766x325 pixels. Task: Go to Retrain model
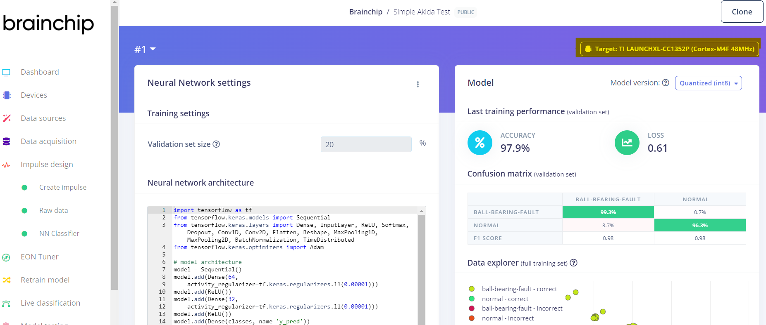[45, 280]
